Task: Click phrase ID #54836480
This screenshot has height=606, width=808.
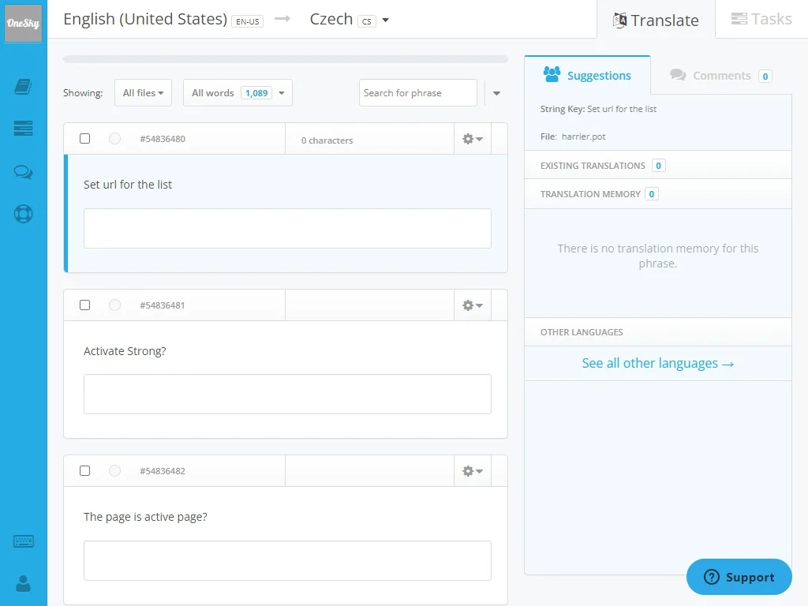Action: (x=163, y=139)
